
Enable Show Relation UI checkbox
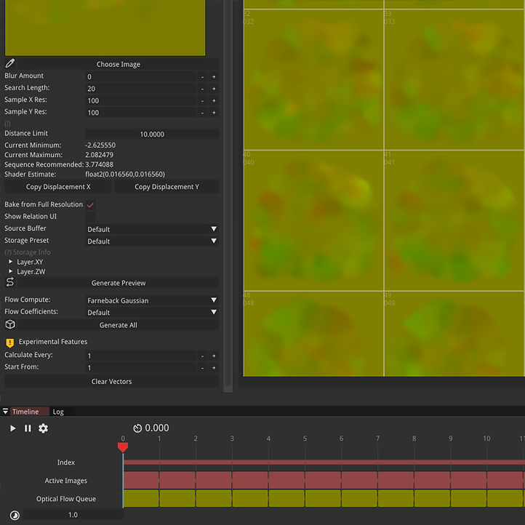point(90,217)
